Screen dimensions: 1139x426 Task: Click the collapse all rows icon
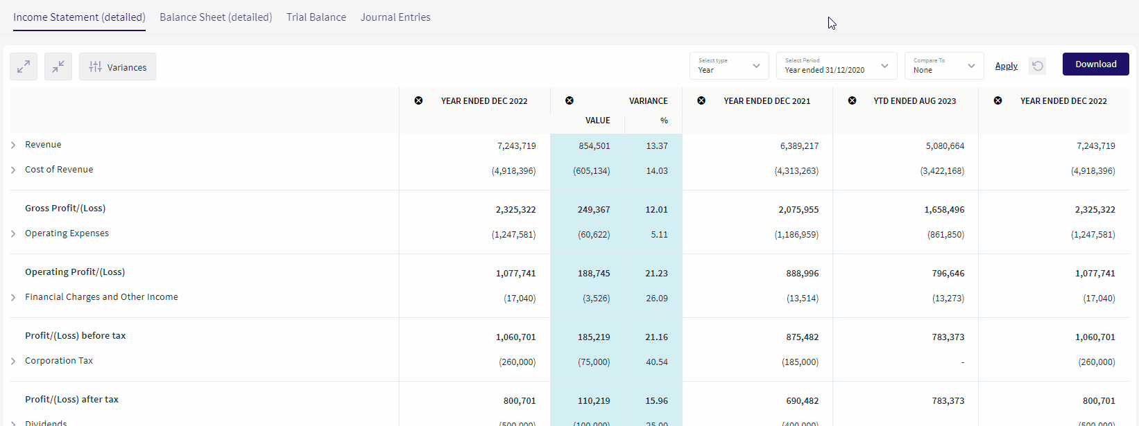(x=58, y=66)
